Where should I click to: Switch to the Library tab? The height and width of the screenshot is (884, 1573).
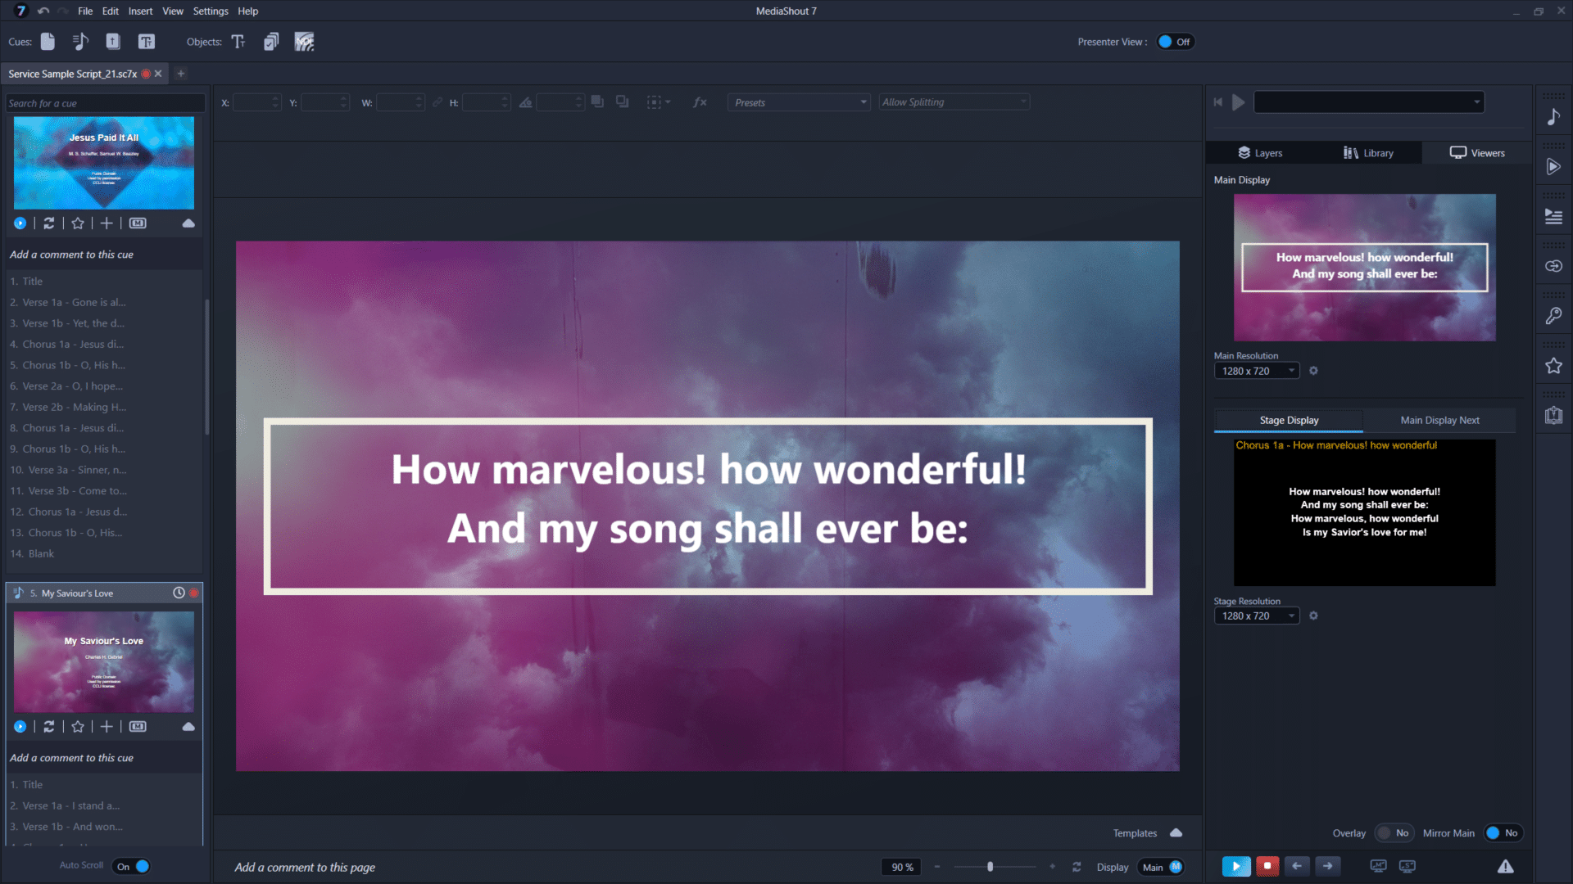point(1368,153)
